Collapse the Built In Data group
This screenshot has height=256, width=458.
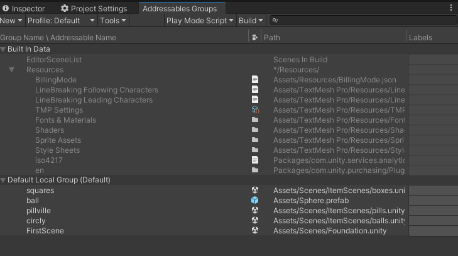click(3, 49)
